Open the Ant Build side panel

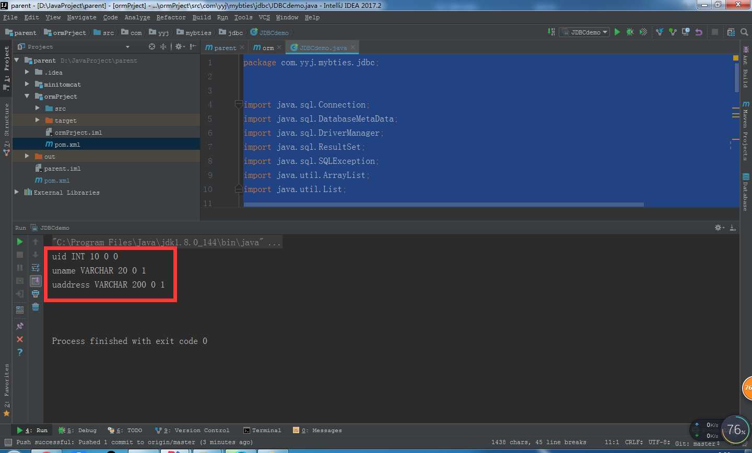746,68
